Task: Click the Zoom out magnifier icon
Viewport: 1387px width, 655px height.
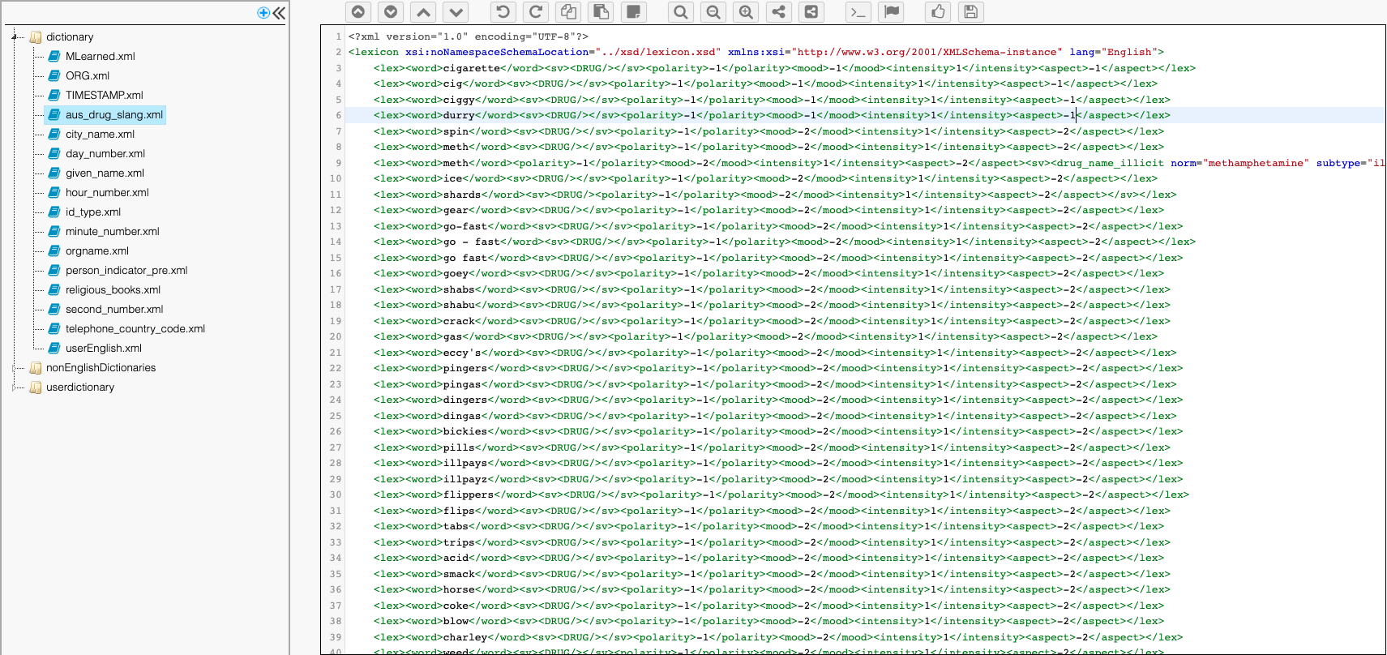Action: [x=713, y=12]
